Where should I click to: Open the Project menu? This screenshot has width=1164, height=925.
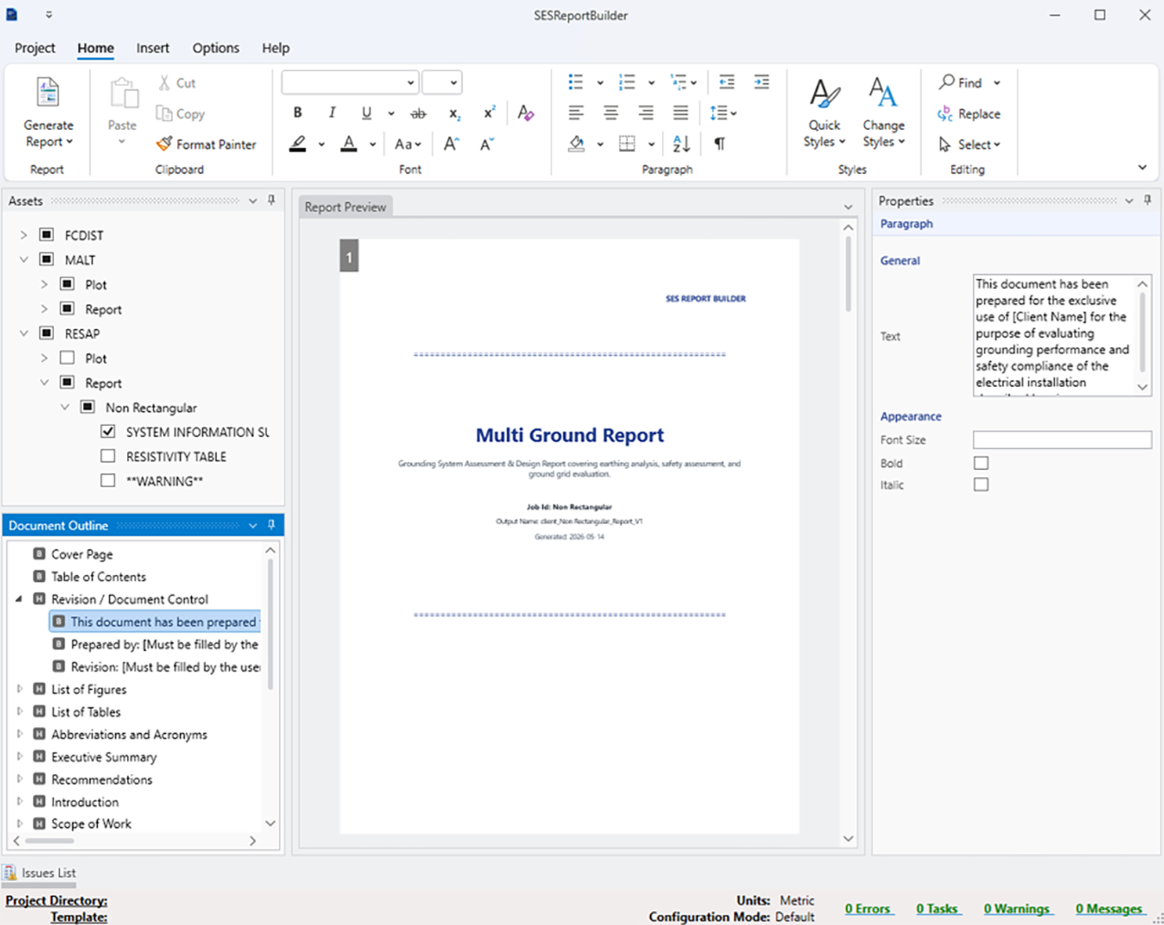click(x=34, y=48)
